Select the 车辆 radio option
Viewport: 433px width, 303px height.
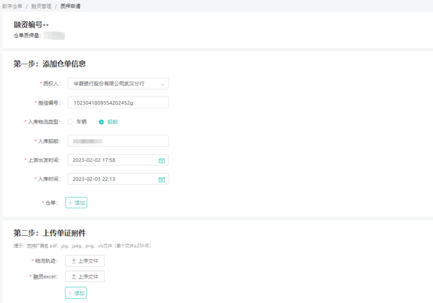71,122
